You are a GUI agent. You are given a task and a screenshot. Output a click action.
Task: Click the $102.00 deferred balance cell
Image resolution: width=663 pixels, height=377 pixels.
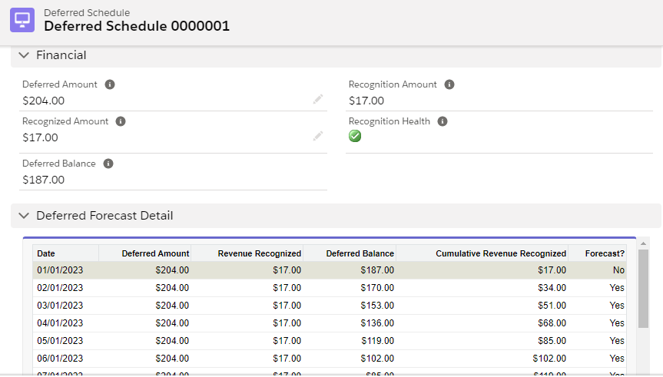(x=376, y=358)
